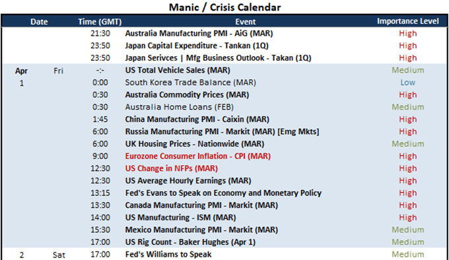Select the Time (GMT) column header
The height and width of the screenshot is (260, 449).
pos(100,22)
